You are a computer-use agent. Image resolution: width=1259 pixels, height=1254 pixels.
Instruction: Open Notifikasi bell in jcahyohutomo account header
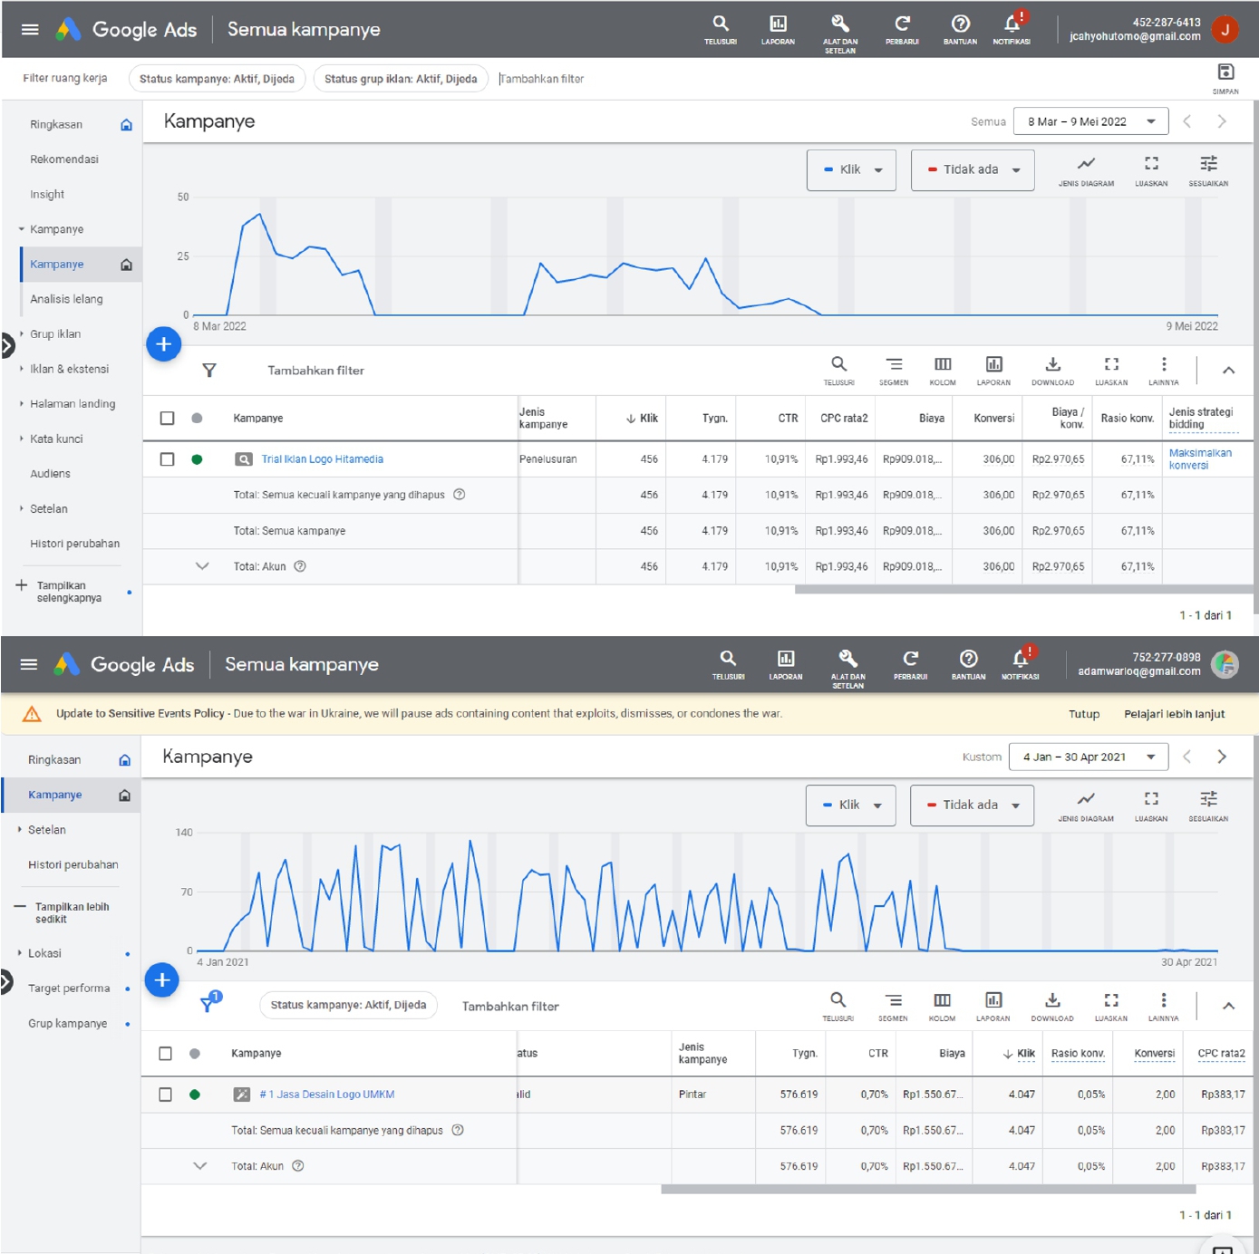1012,25
